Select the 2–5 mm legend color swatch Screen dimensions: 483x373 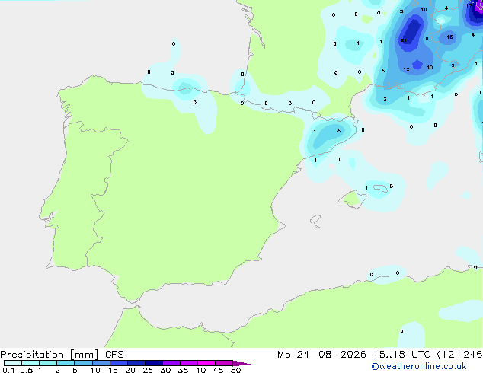[x=66, y=363]
